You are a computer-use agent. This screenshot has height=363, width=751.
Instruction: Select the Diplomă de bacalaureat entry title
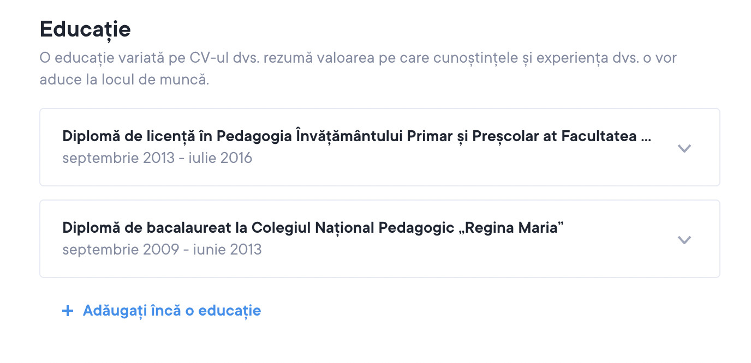[x=313, y=228]
